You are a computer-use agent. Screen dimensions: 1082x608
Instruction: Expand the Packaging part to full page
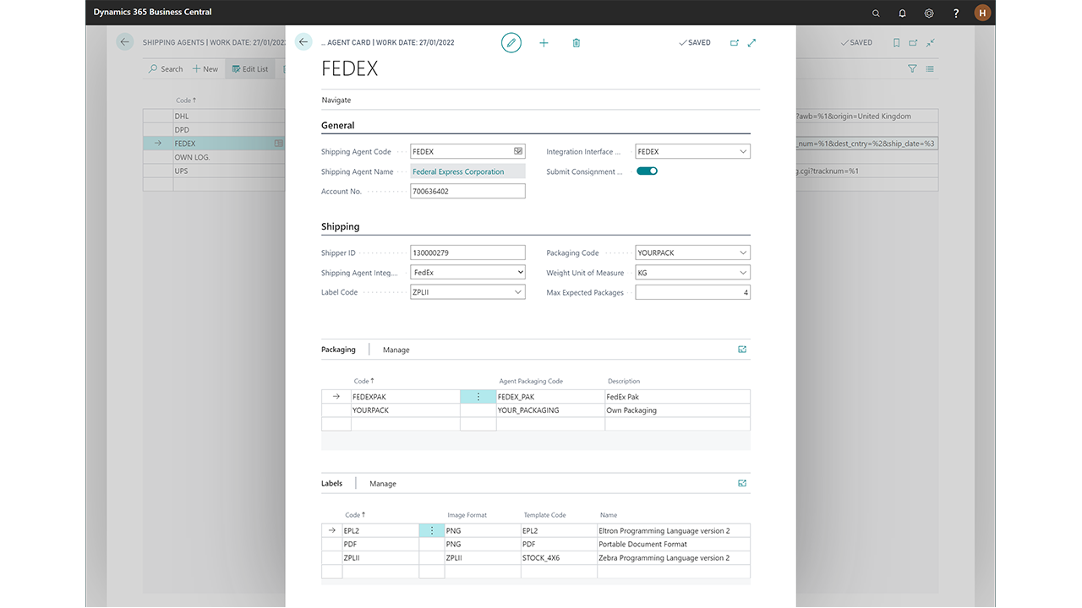pos(742,349)
